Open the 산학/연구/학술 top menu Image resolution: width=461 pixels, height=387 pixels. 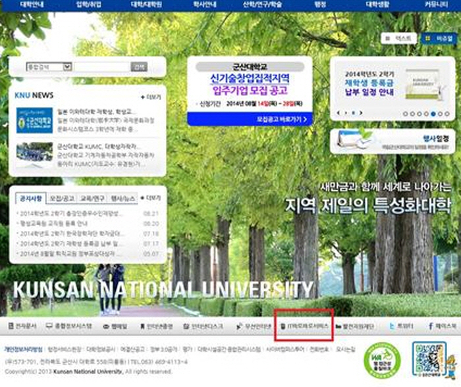(x=263, y=5)
